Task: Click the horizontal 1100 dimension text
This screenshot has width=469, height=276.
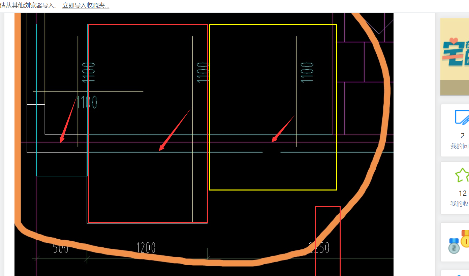Action: point(87,102)
